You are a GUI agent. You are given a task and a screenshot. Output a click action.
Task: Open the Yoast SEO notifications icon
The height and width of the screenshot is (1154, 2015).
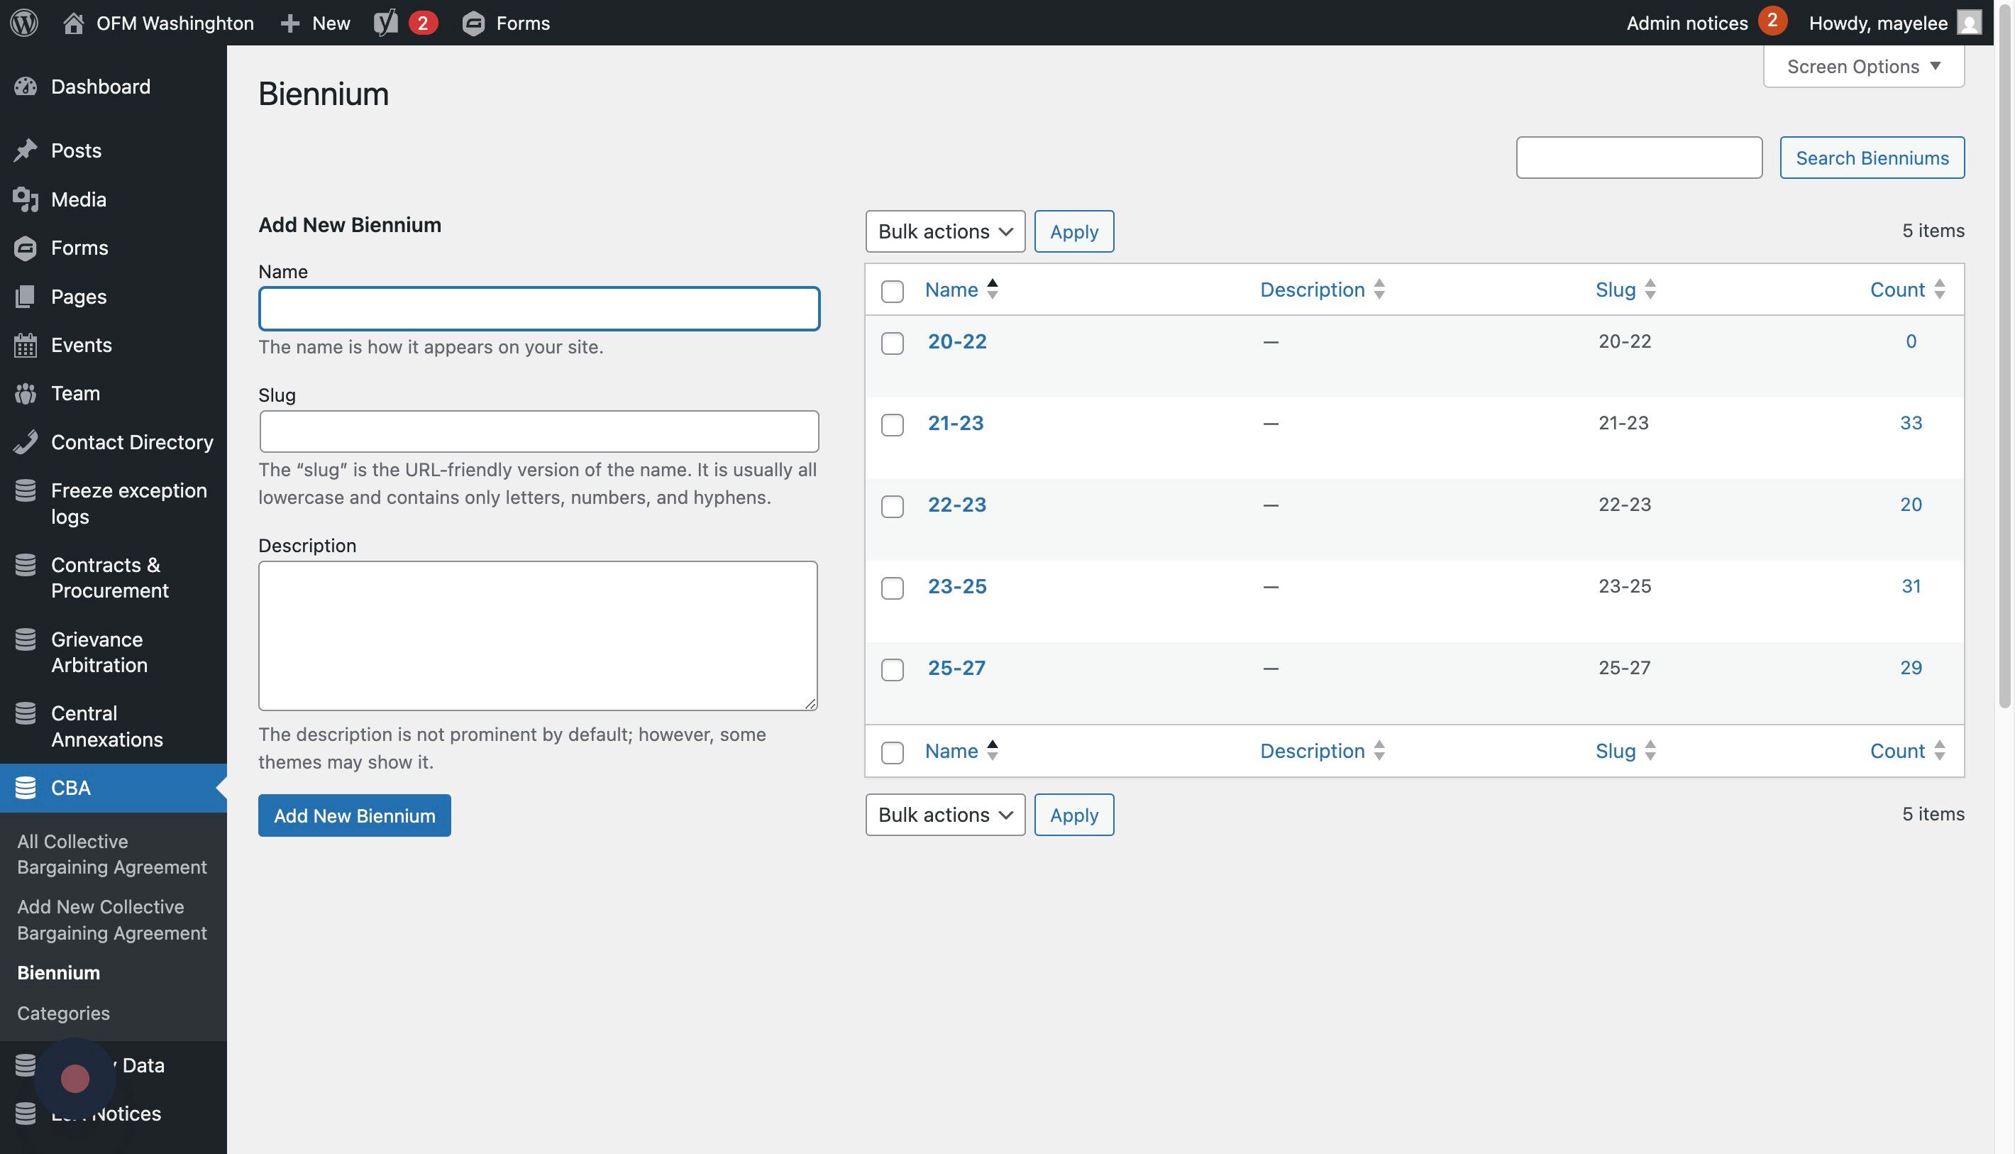[386, 22]
